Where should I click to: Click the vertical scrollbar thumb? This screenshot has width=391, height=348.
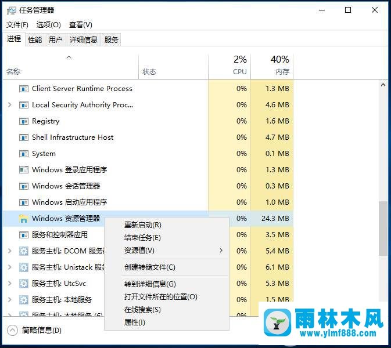[x=383, y=229]
